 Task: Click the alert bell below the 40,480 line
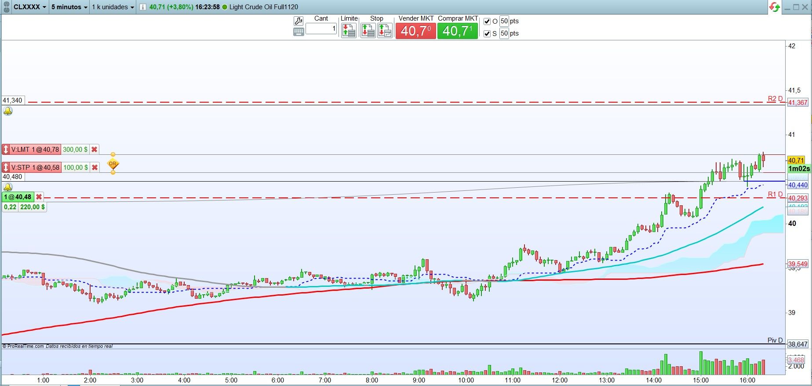(x=8, y=187)
